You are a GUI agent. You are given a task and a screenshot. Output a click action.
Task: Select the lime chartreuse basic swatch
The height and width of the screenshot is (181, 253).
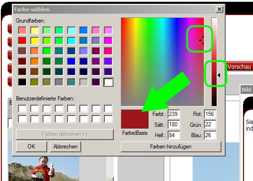(47, 41)
